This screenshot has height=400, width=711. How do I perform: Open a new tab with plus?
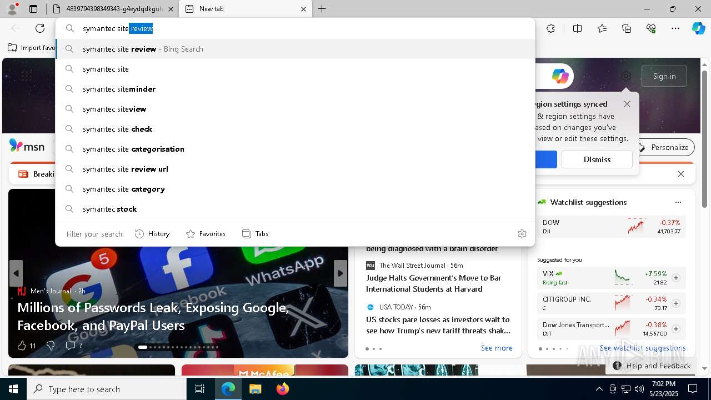[322, 9]
